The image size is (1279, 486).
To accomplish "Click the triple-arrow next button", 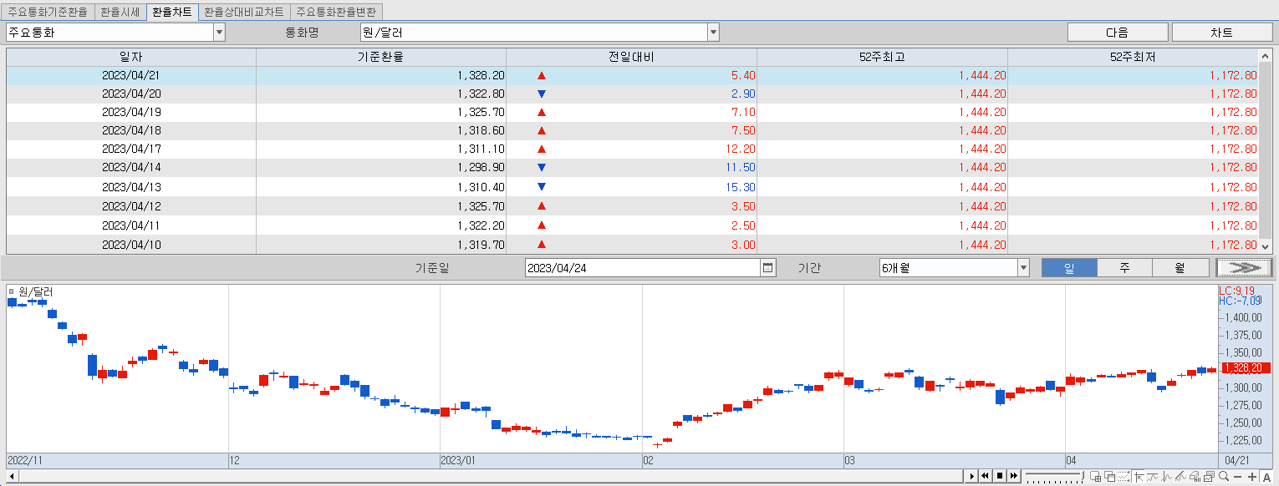I will (1244, 267).
